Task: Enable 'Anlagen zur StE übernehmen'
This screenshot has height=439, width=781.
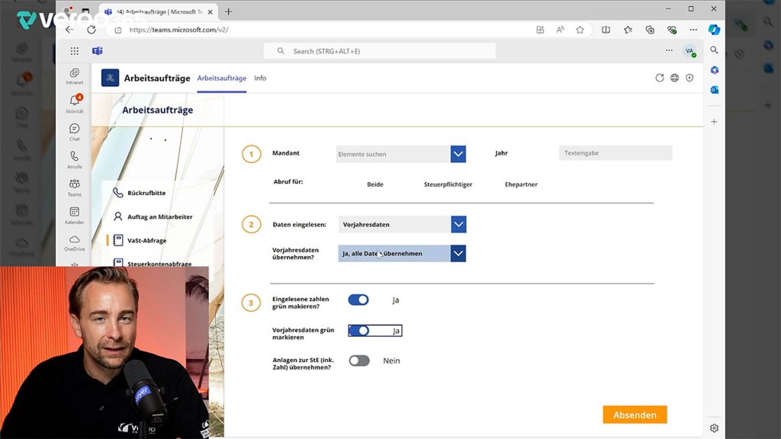Action: (358, 360)
